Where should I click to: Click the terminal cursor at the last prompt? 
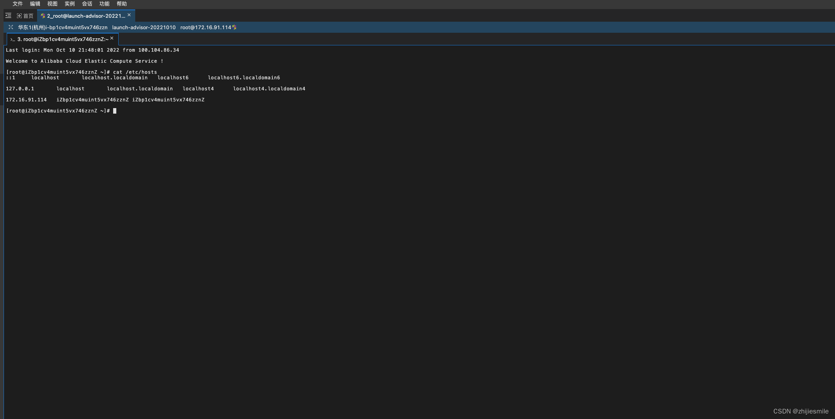pos(115,111)
